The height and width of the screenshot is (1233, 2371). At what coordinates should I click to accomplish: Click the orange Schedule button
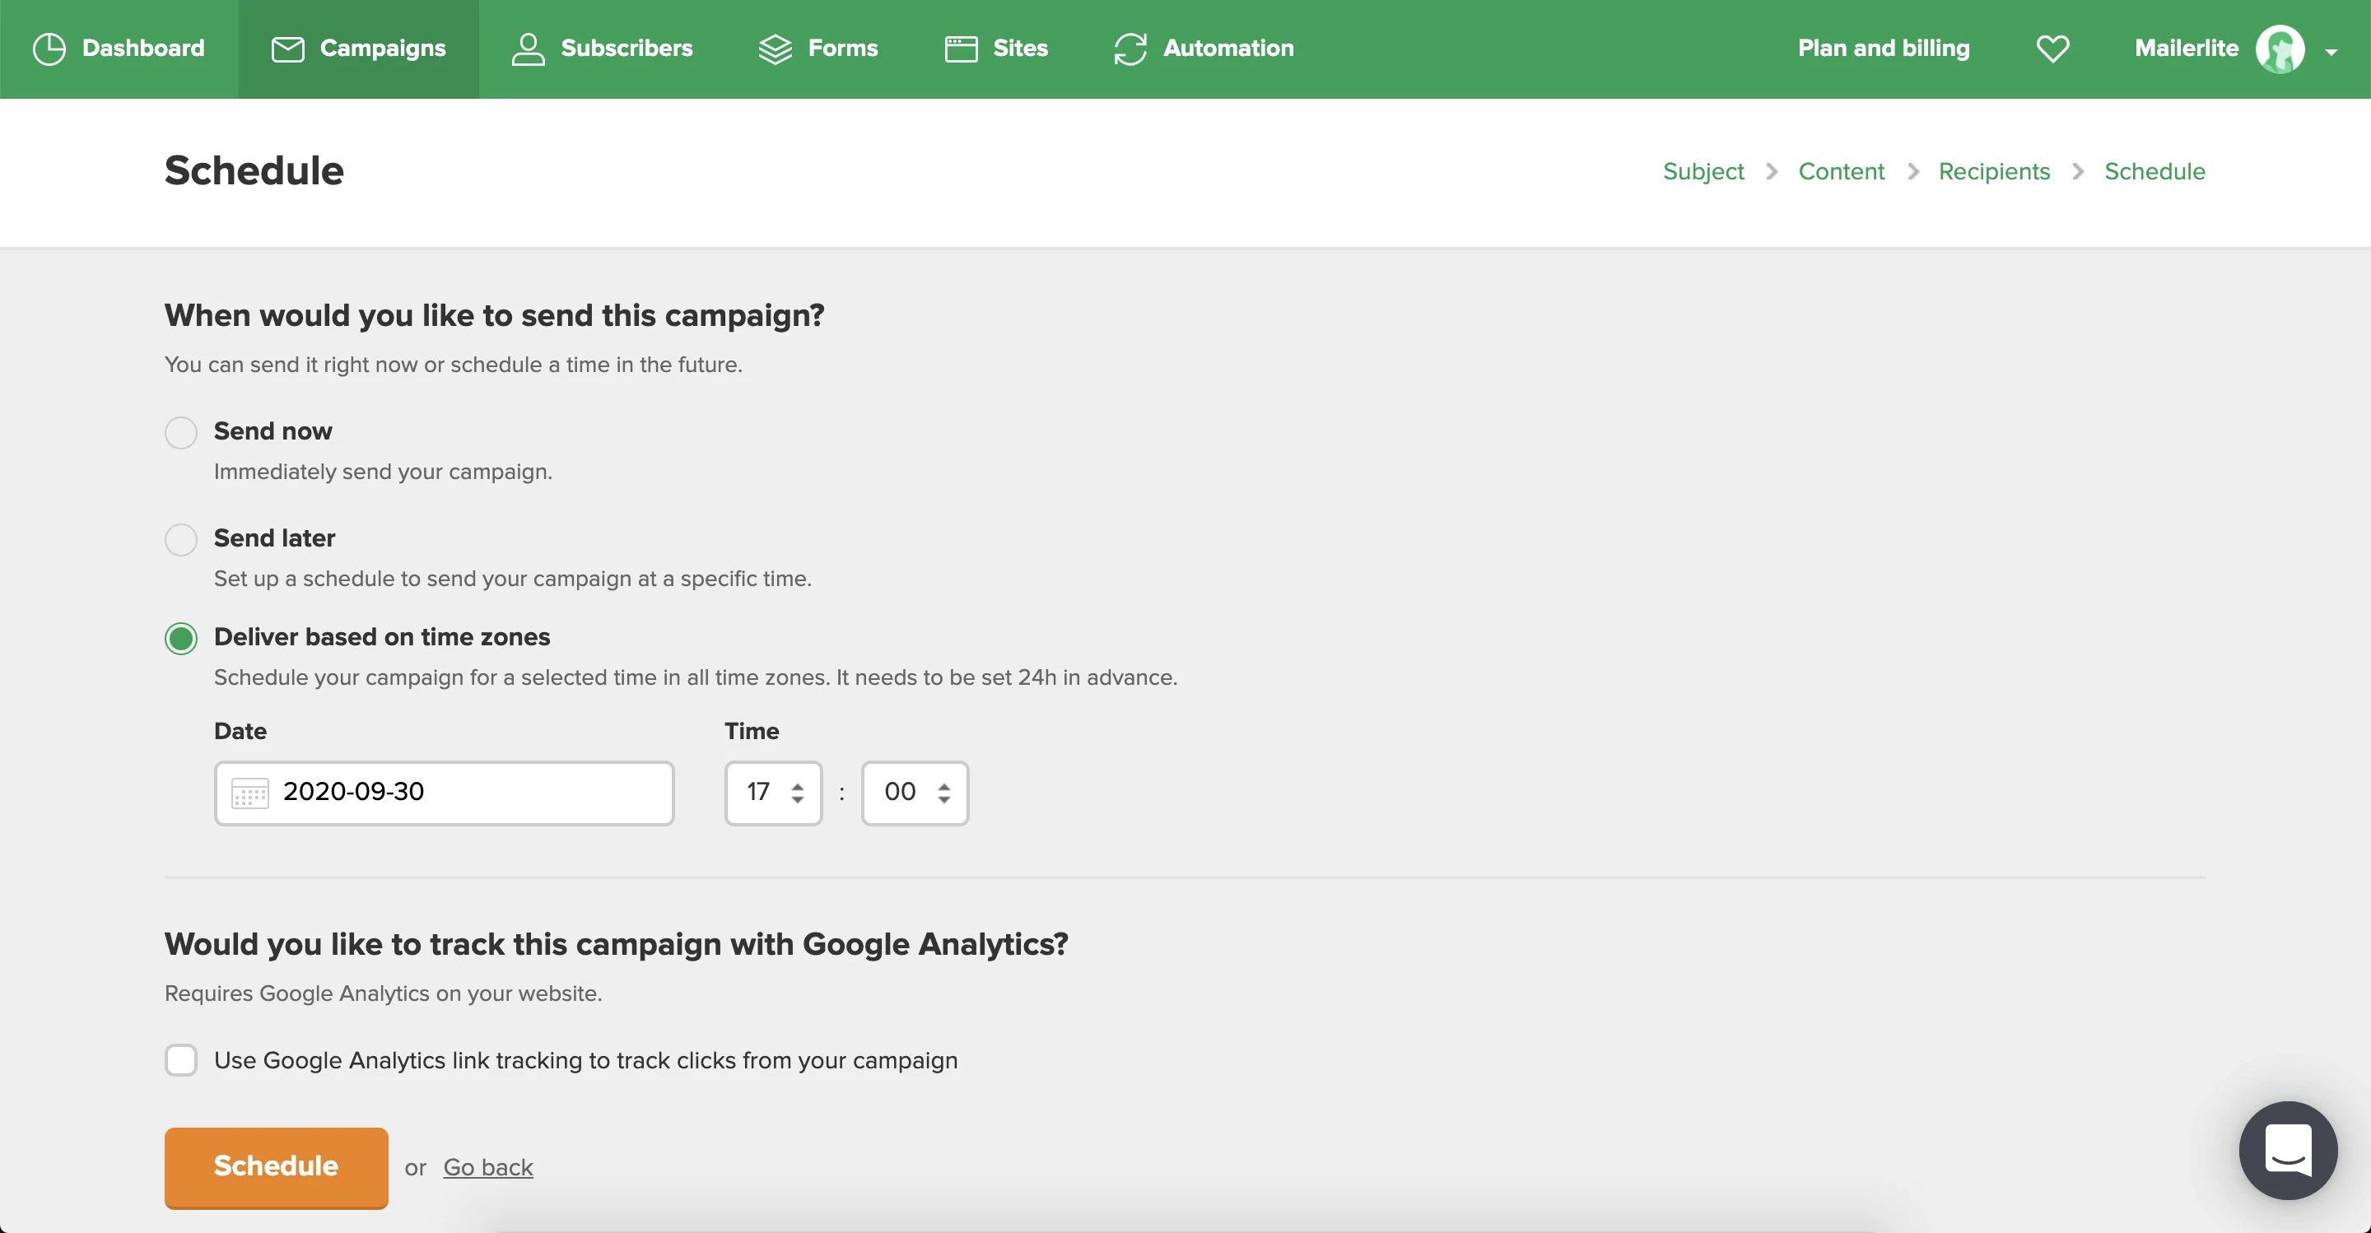pyautogui.click(x=276, y=1166)
